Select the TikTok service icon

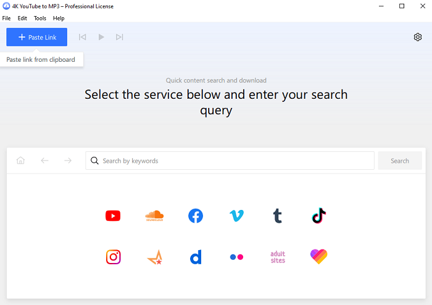[x=318, y=215]
